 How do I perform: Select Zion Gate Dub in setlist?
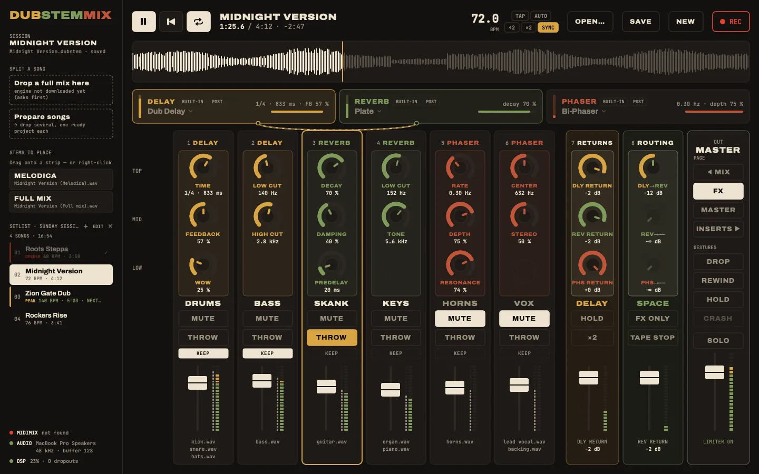click(61, 297)
